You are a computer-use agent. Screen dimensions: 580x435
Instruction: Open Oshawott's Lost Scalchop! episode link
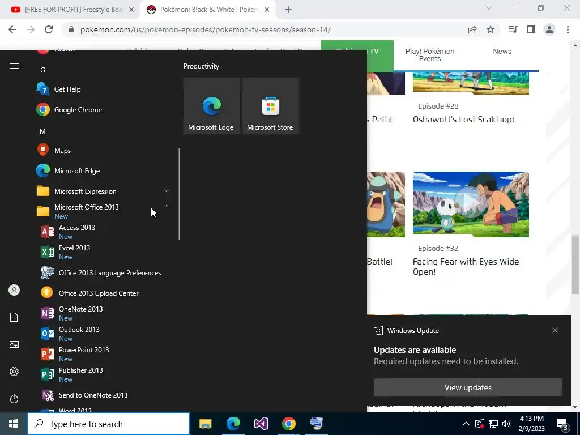pyautogui.click(x=463, y=120)
